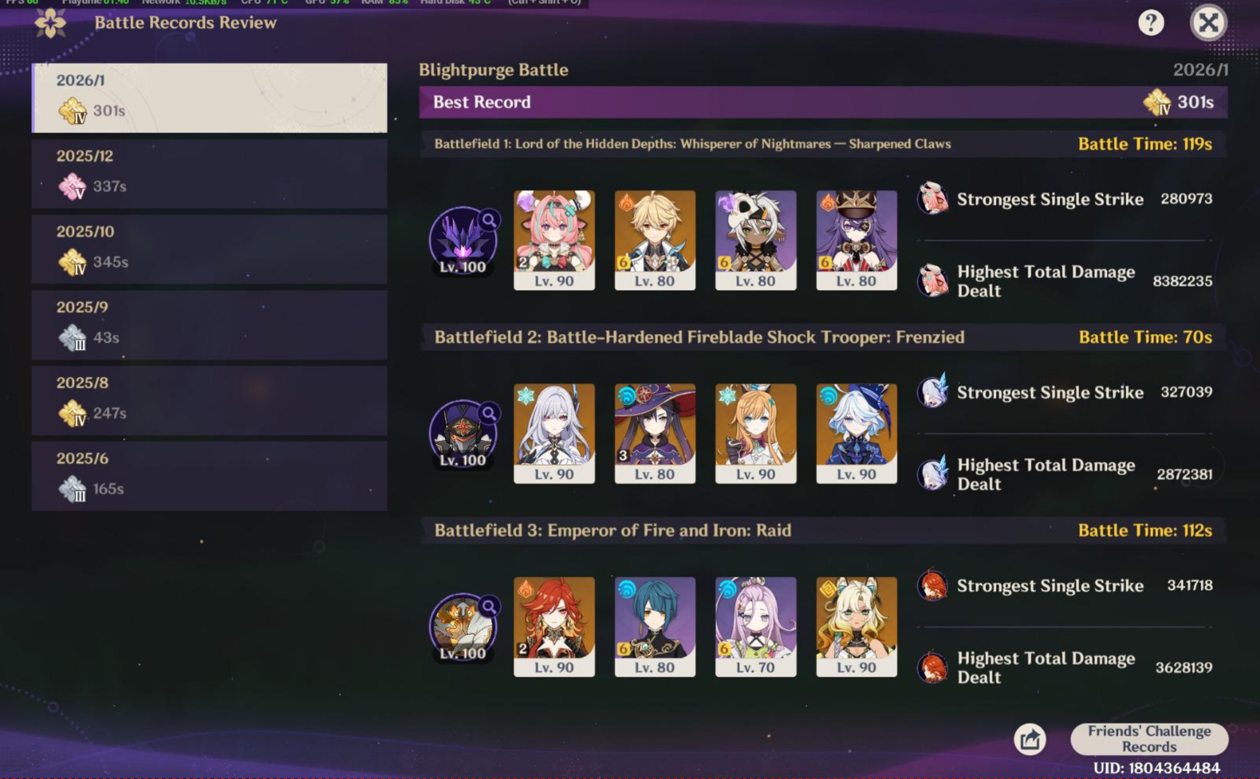
Task: Inspect Battlefield 3 Emperor boss icon
Action: [x=463, y=627]
